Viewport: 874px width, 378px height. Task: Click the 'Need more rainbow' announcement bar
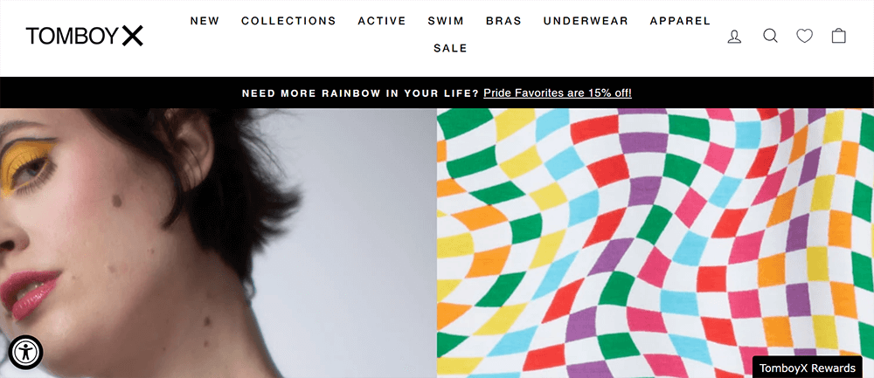click(437, 93)
